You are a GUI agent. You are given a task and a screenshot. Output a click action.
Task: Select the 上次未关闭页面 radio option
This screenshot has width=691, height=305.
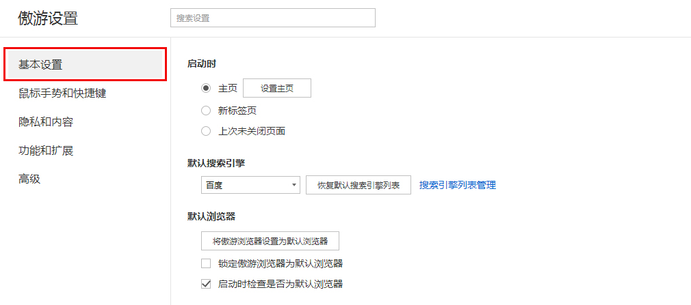click(206, 131)
